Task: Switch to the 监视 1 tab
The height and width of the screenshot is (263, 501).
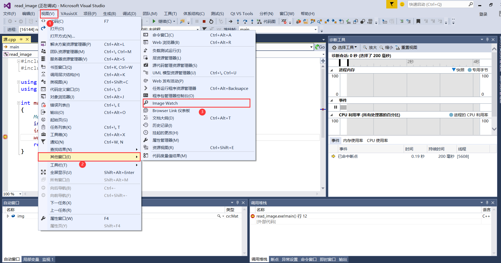Action: click(48, 259)
